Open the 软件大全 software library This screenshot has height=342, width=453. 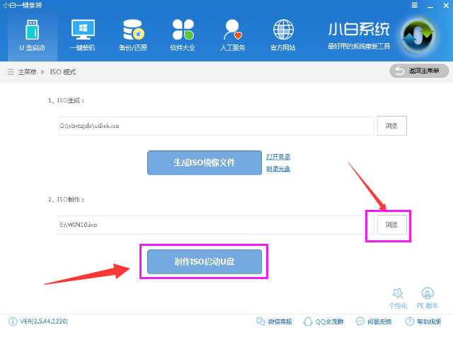(x=183, y=35)
